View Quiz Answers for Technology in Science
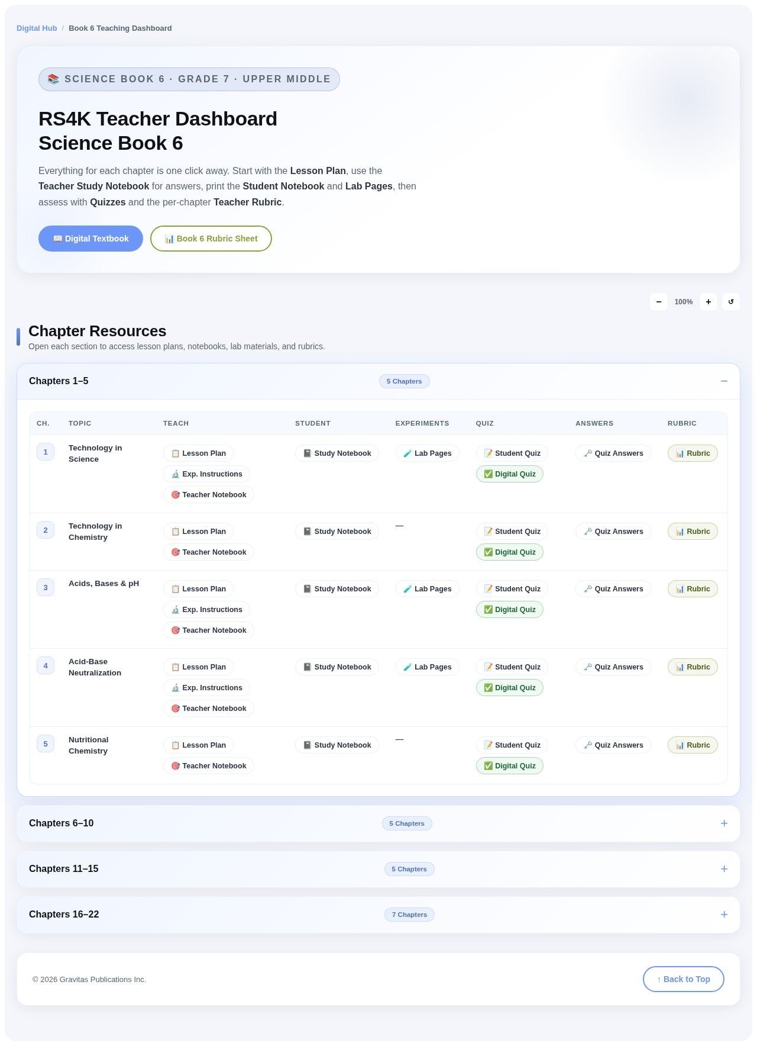Screen dimensions: 757x1046 pyautogui.click(x=613, y=453)
